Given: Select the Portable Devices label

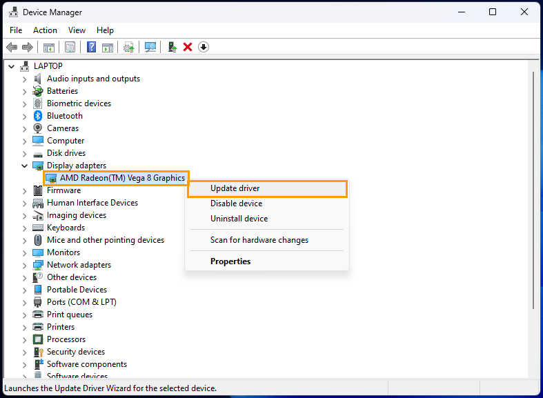Looking at the screenshot, I should (x=77, y=290).
